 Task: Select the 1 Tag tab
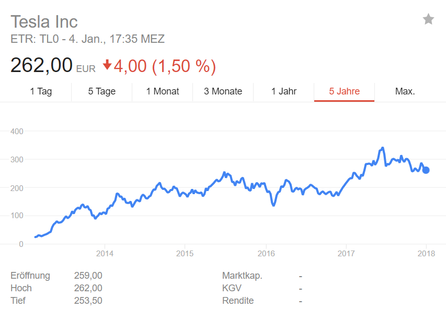(41, 91)
